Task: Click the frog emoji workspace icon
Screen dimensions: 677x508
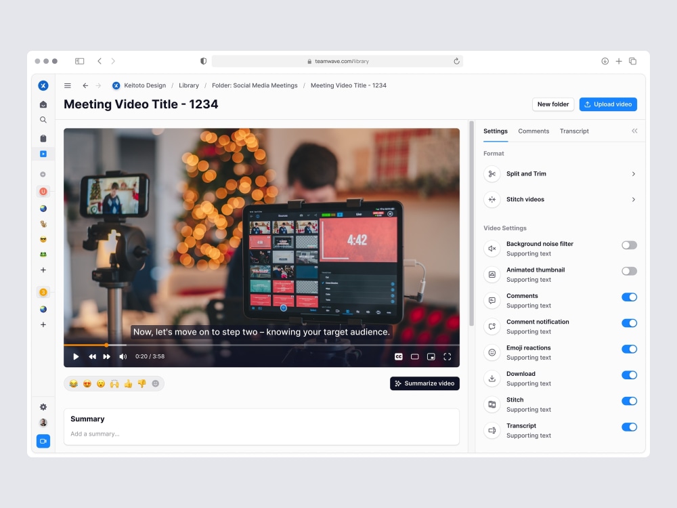Action: 43,255
